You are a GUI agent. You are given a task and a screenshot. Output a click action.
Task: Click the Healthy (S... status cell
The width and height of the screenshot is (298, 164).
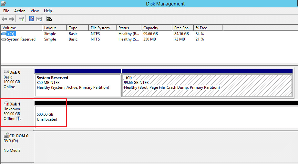click(129, 39)
